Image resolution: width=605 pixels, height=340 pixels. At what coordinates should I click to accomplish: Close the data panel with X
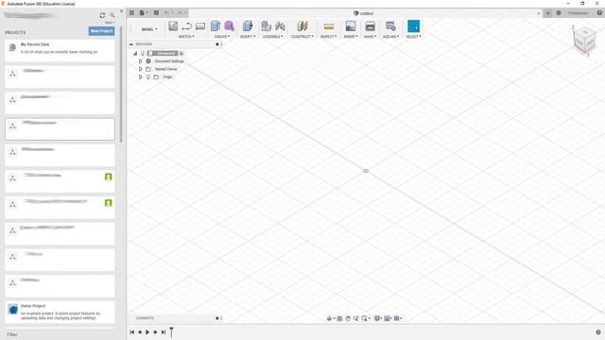pos(121,11)
